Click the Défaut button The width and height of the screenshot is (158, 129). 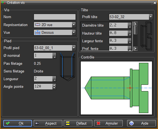click(78, 123)
